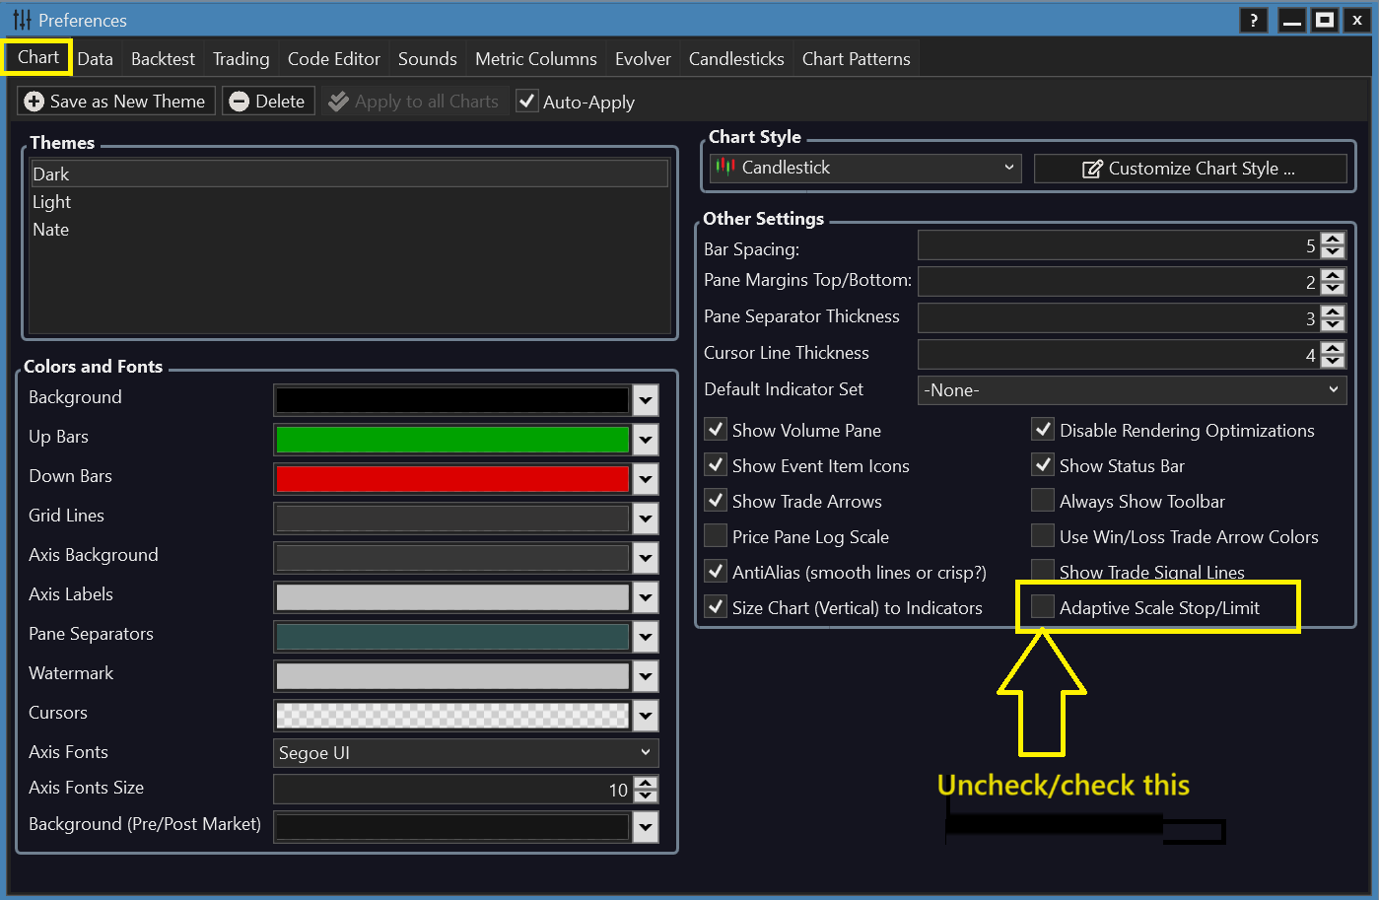Click the Customize Chart Style edit icon
Image resolution: width=1379 pixels, height=900 pixels.
(1092, 170)
